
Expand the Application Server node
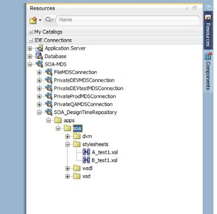pyautogui.click(x=30, y=48)
